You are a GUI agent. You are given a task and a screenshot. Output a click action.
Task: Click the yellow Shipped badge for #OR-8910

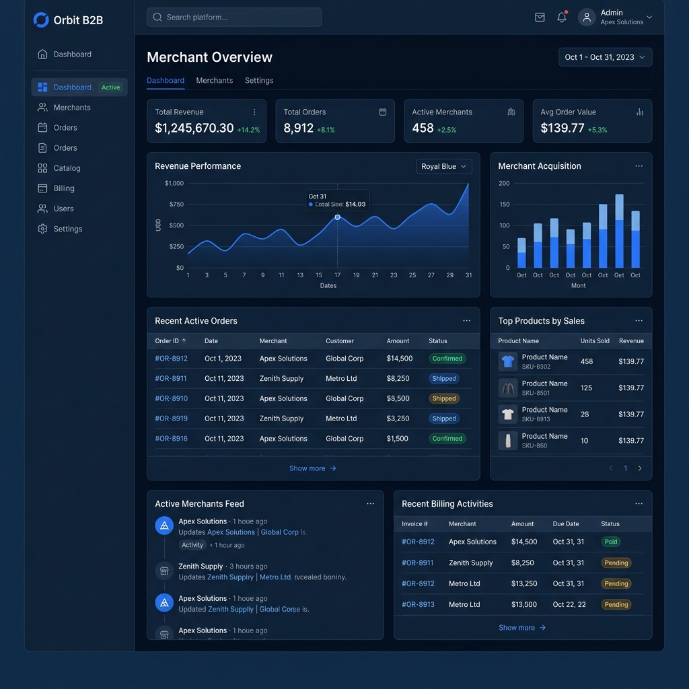pyautogui.click(x=444, y=398)
